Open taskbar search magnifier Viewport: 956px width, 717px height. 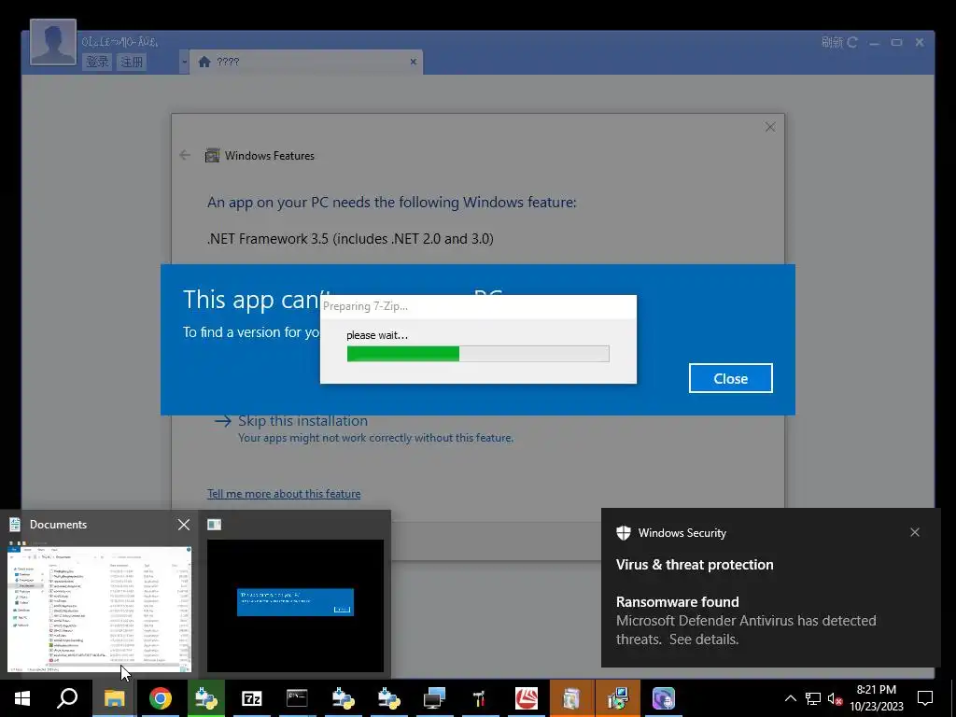pos(67,698)
